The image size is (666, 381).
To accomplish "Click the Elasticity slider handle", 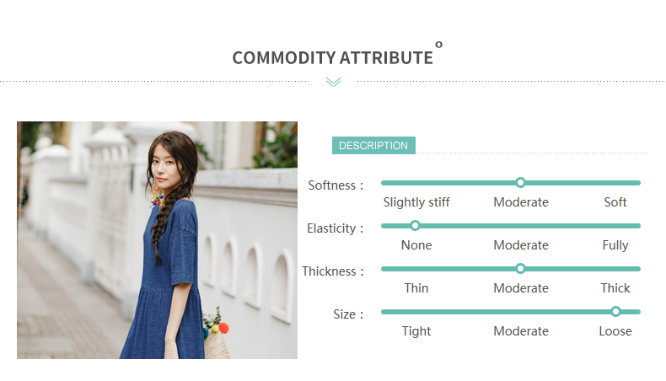I will click(x=415, y=225).
